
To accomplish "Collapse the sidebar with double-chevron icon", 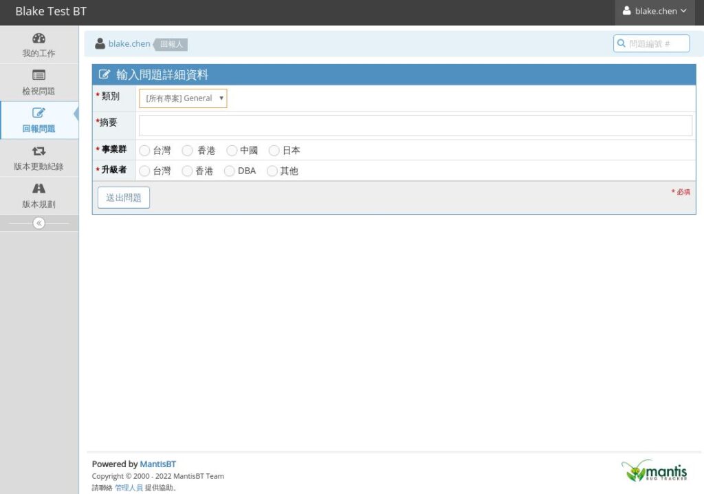I will [x=39, y=223].
